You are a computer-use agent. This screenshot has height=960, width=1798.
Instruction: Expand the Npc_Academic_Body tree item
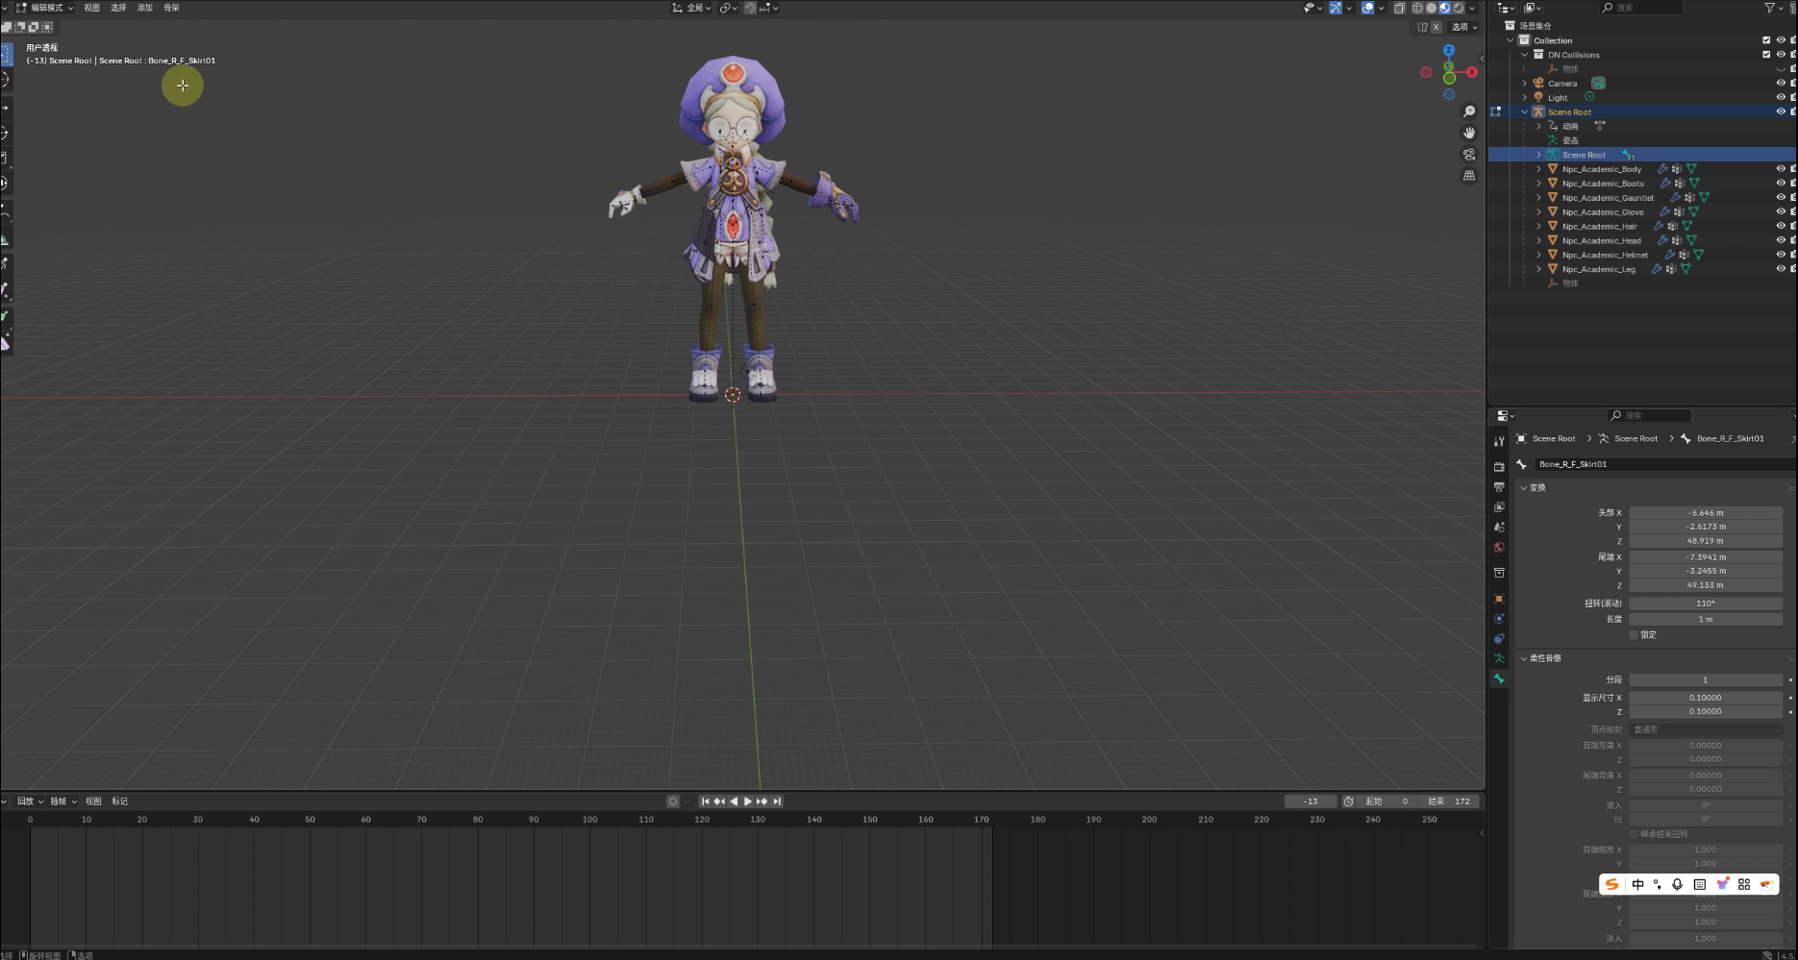[1538, 169]
